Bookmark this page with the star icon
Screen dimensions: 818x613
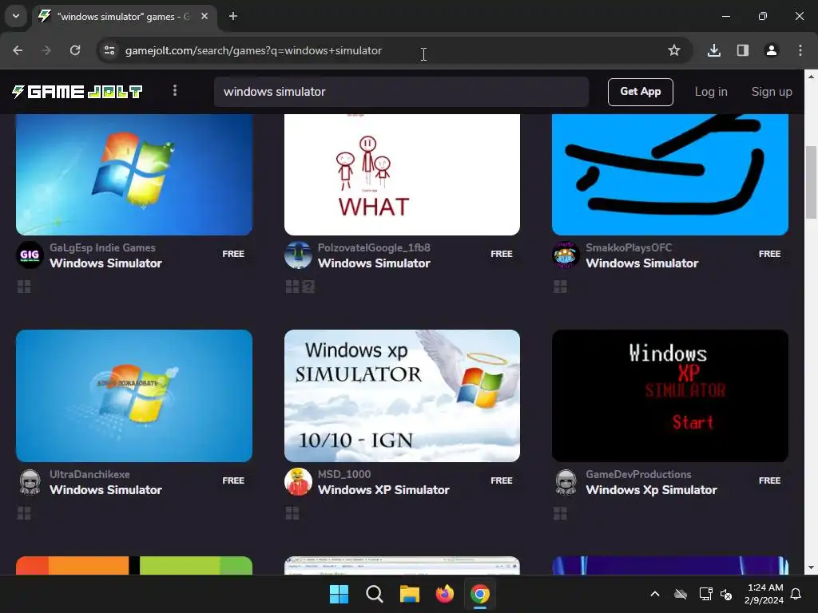[674, 50]
